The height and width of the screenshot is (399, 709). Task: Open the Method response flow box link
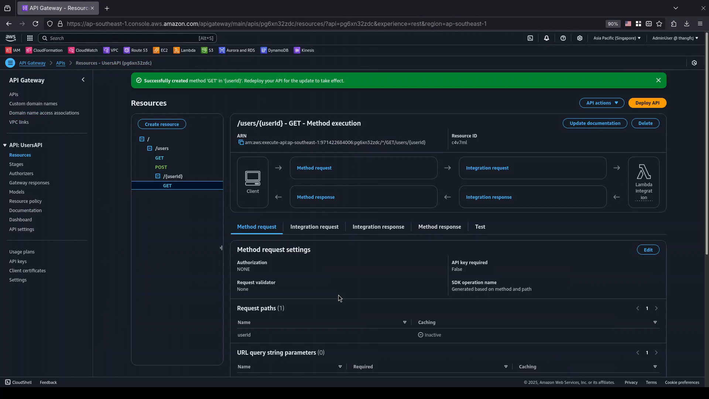[x=316, y=197]
